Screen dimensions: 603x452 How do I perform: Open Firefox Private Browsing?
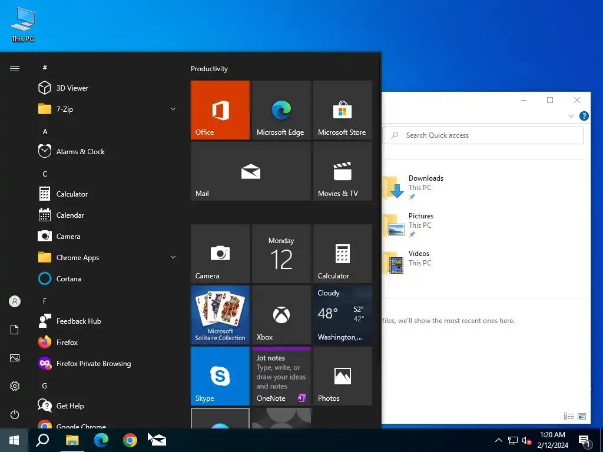click(x=108, y=363)
